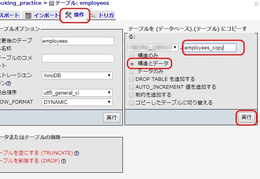Open the partially visible エクスポート tab
This screenshot has width=260, height=179.
[x=9, y=16]
